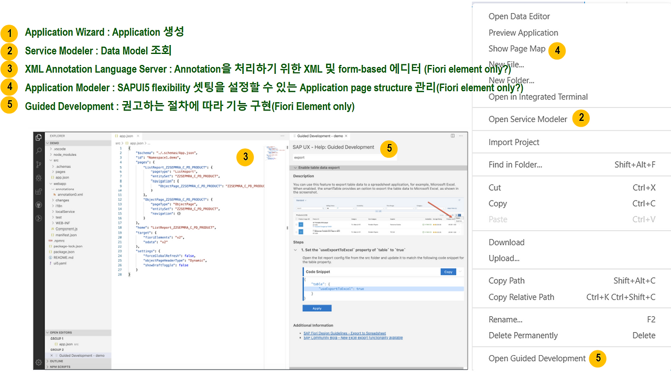The width and height of the screenshot is (671, 374).
Task: Open the Search icon in activity bar
Action: click(39, 150)
